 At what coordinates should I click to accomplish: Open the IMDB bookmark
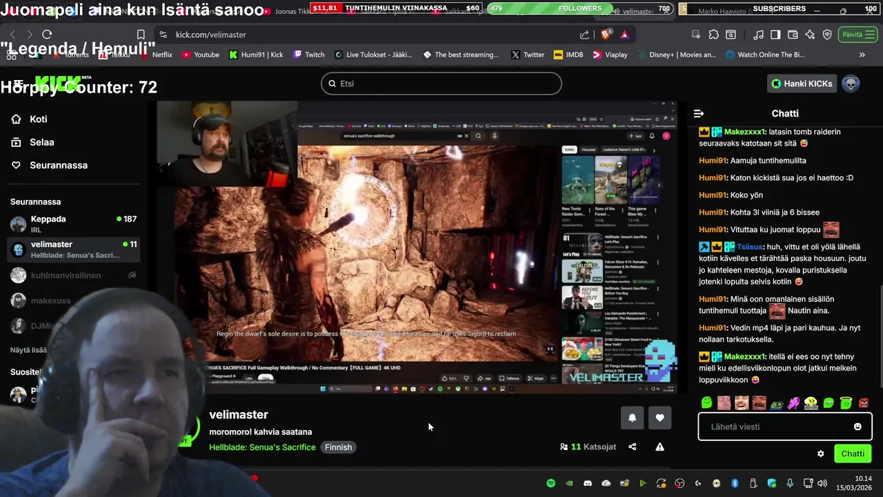[568, 55]
